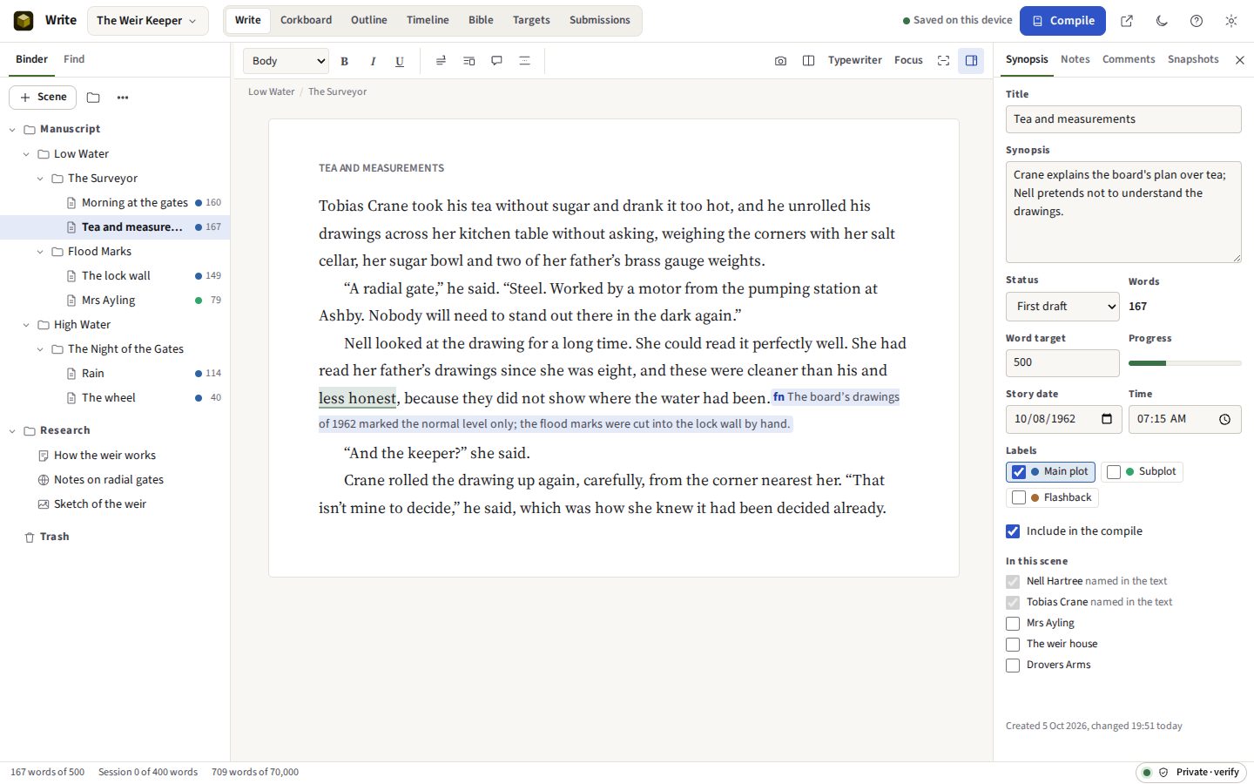This screenshot has height=784, width=1254.
Task: Click the word target progress bar
Action: pos(1184,363)
